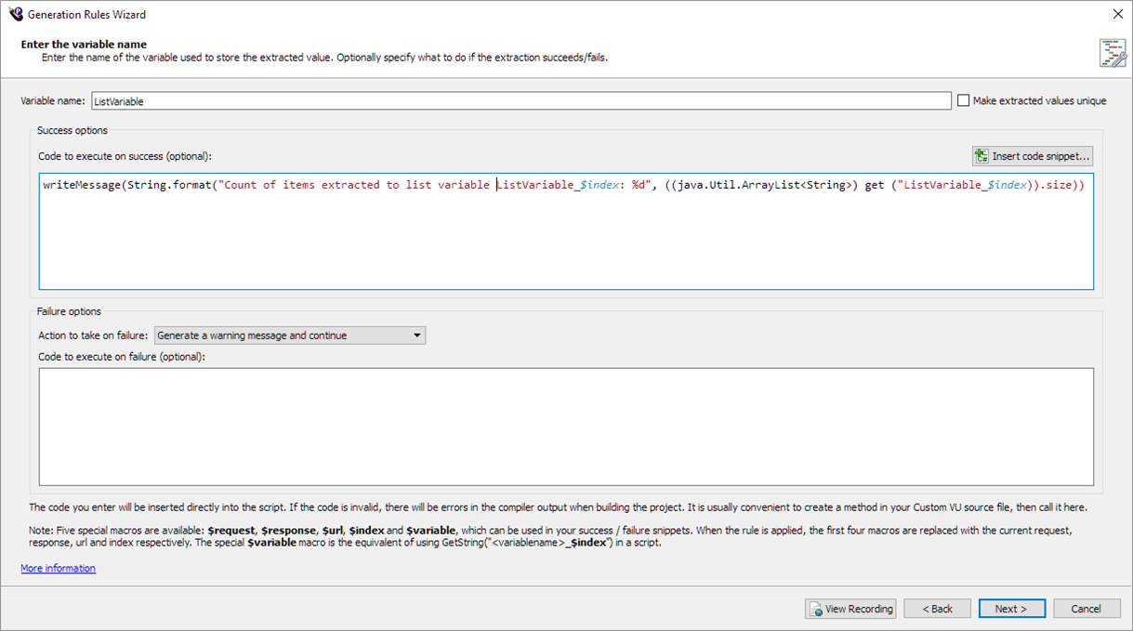Click the "Variable name:" label
The height and width of the screenshot is (631, 1133).
[53, 101]
